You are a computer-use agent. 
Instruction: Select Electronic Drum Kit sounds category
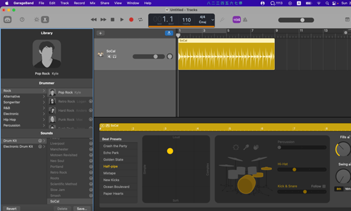click(x=24, y=147)
